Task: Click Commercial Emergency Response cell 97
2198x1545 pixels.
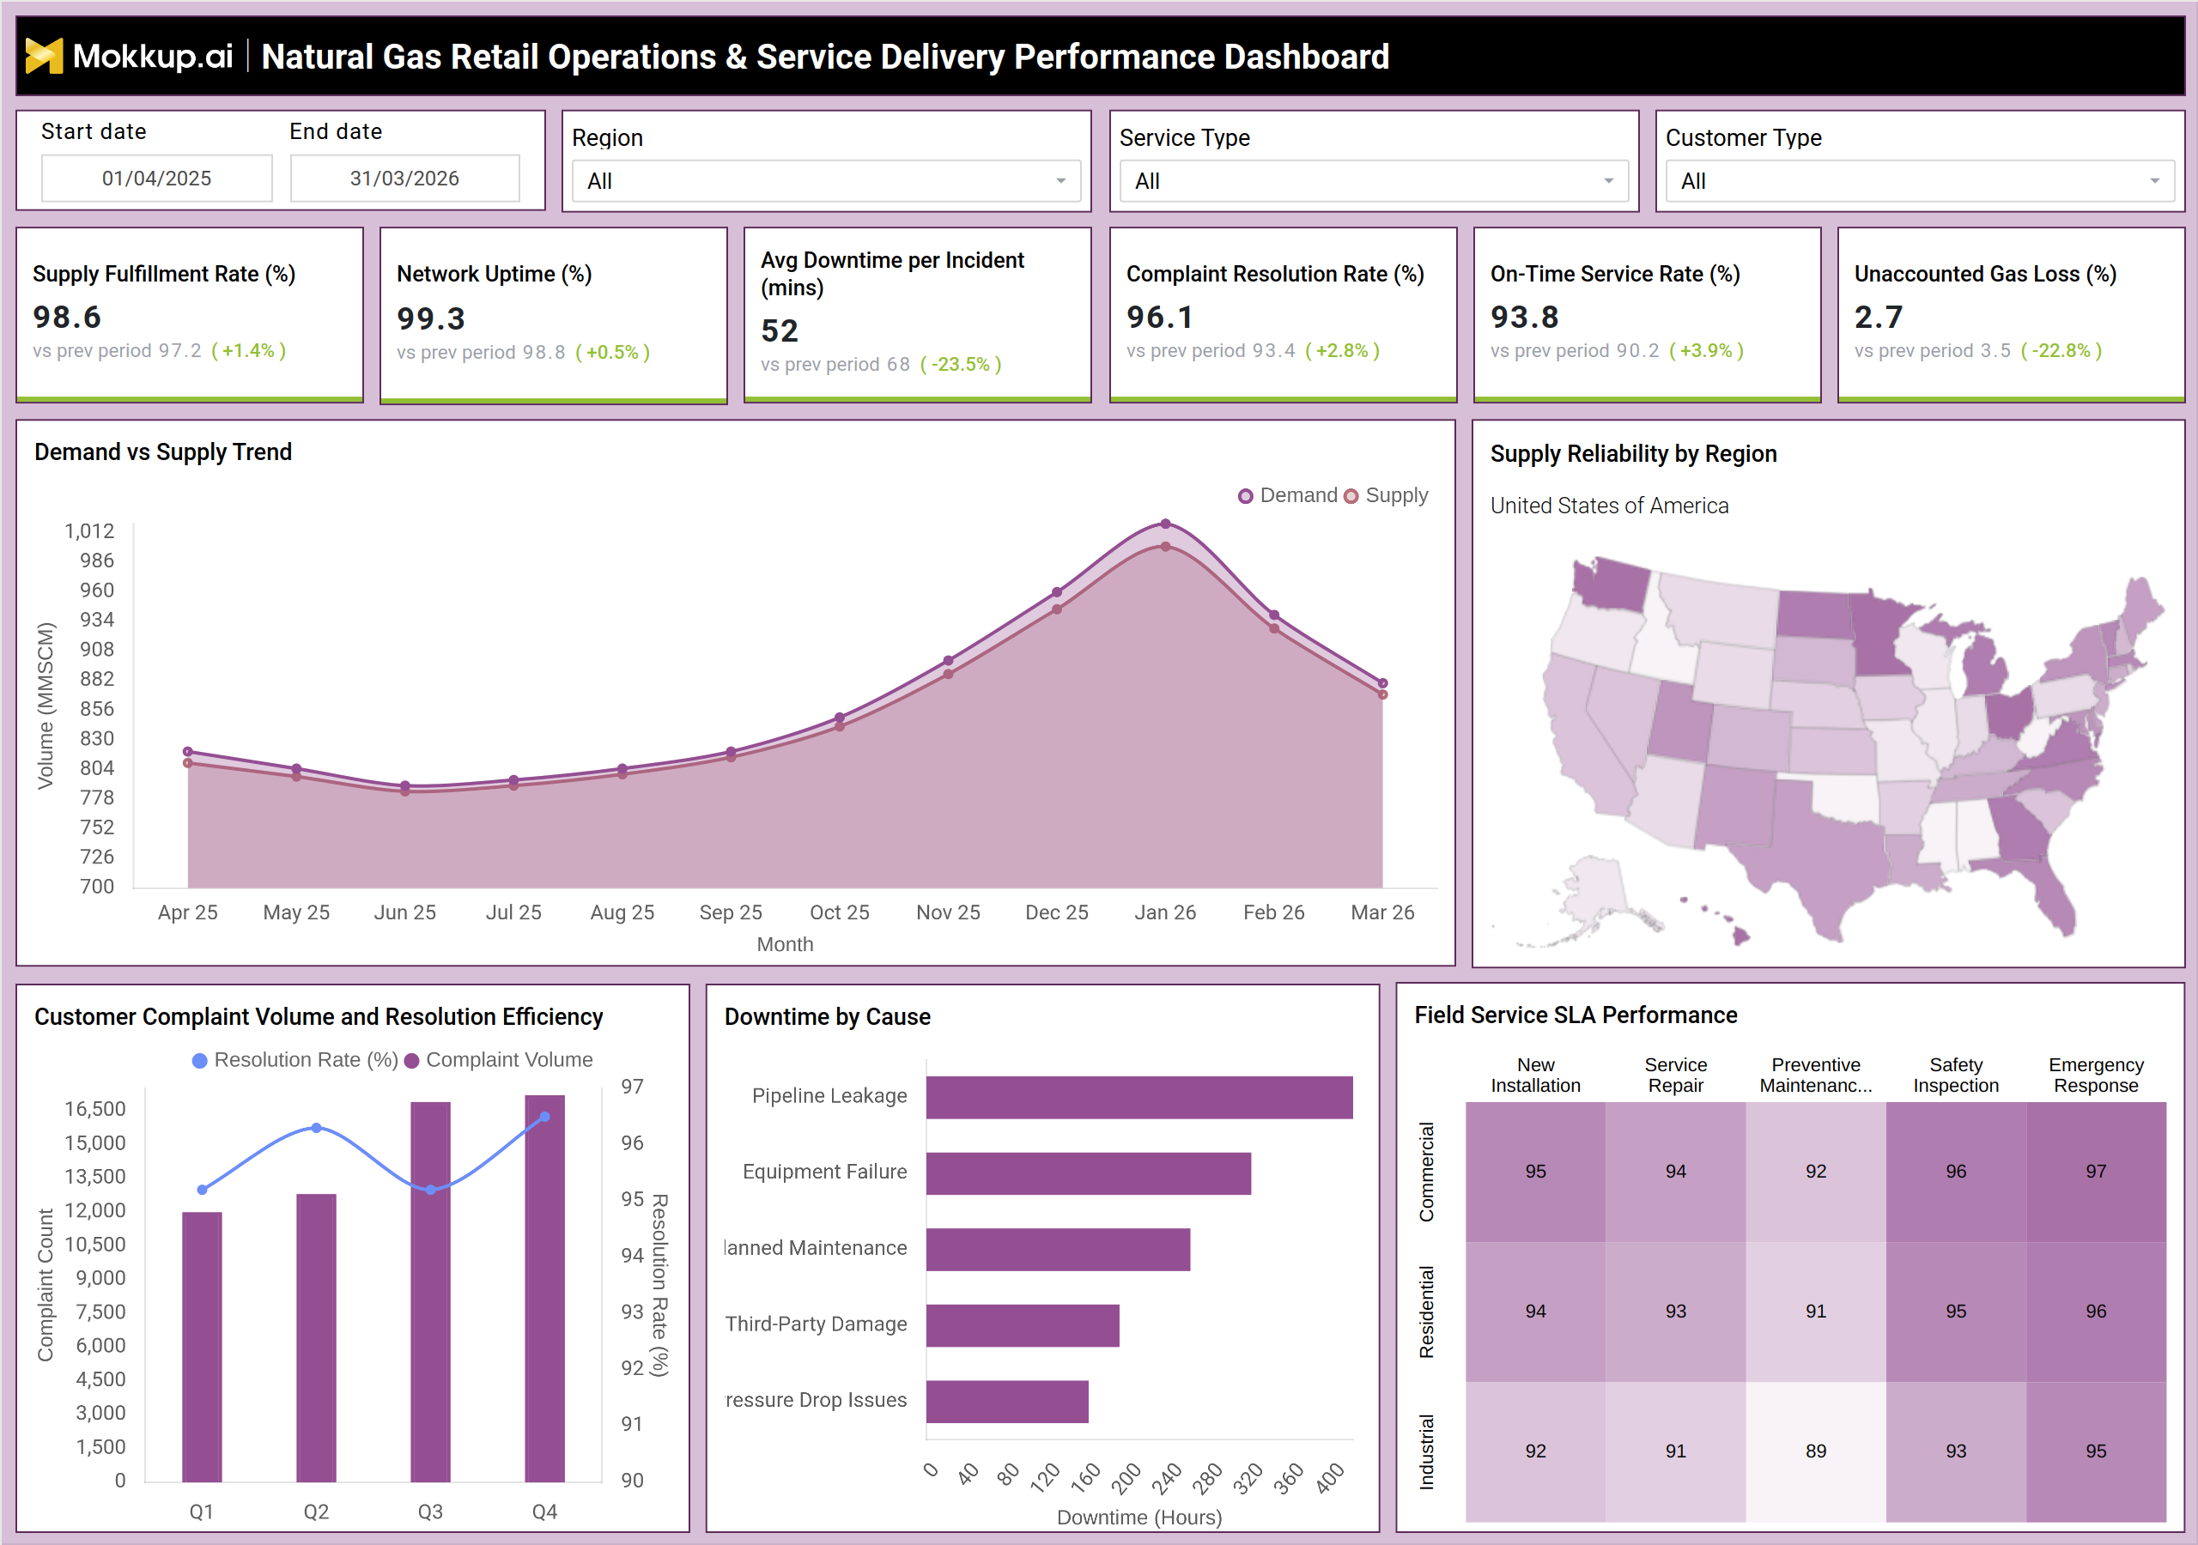Action: (x=2096, y=1172)
